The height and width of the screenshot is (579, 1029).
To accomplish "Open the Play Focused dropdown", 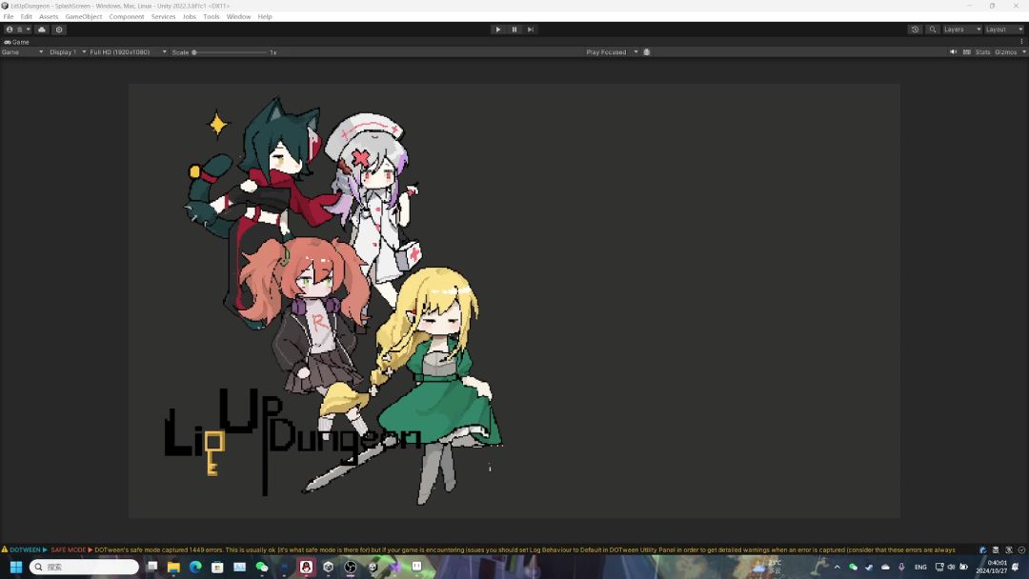I will point(611,52).
